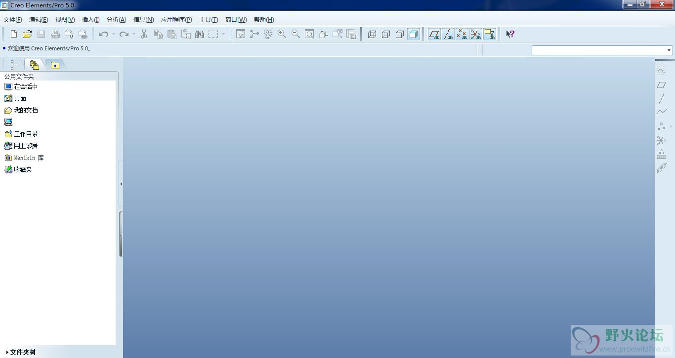
Task: Open the selection box dropdown arrow
Action: (x=223, y=34)
